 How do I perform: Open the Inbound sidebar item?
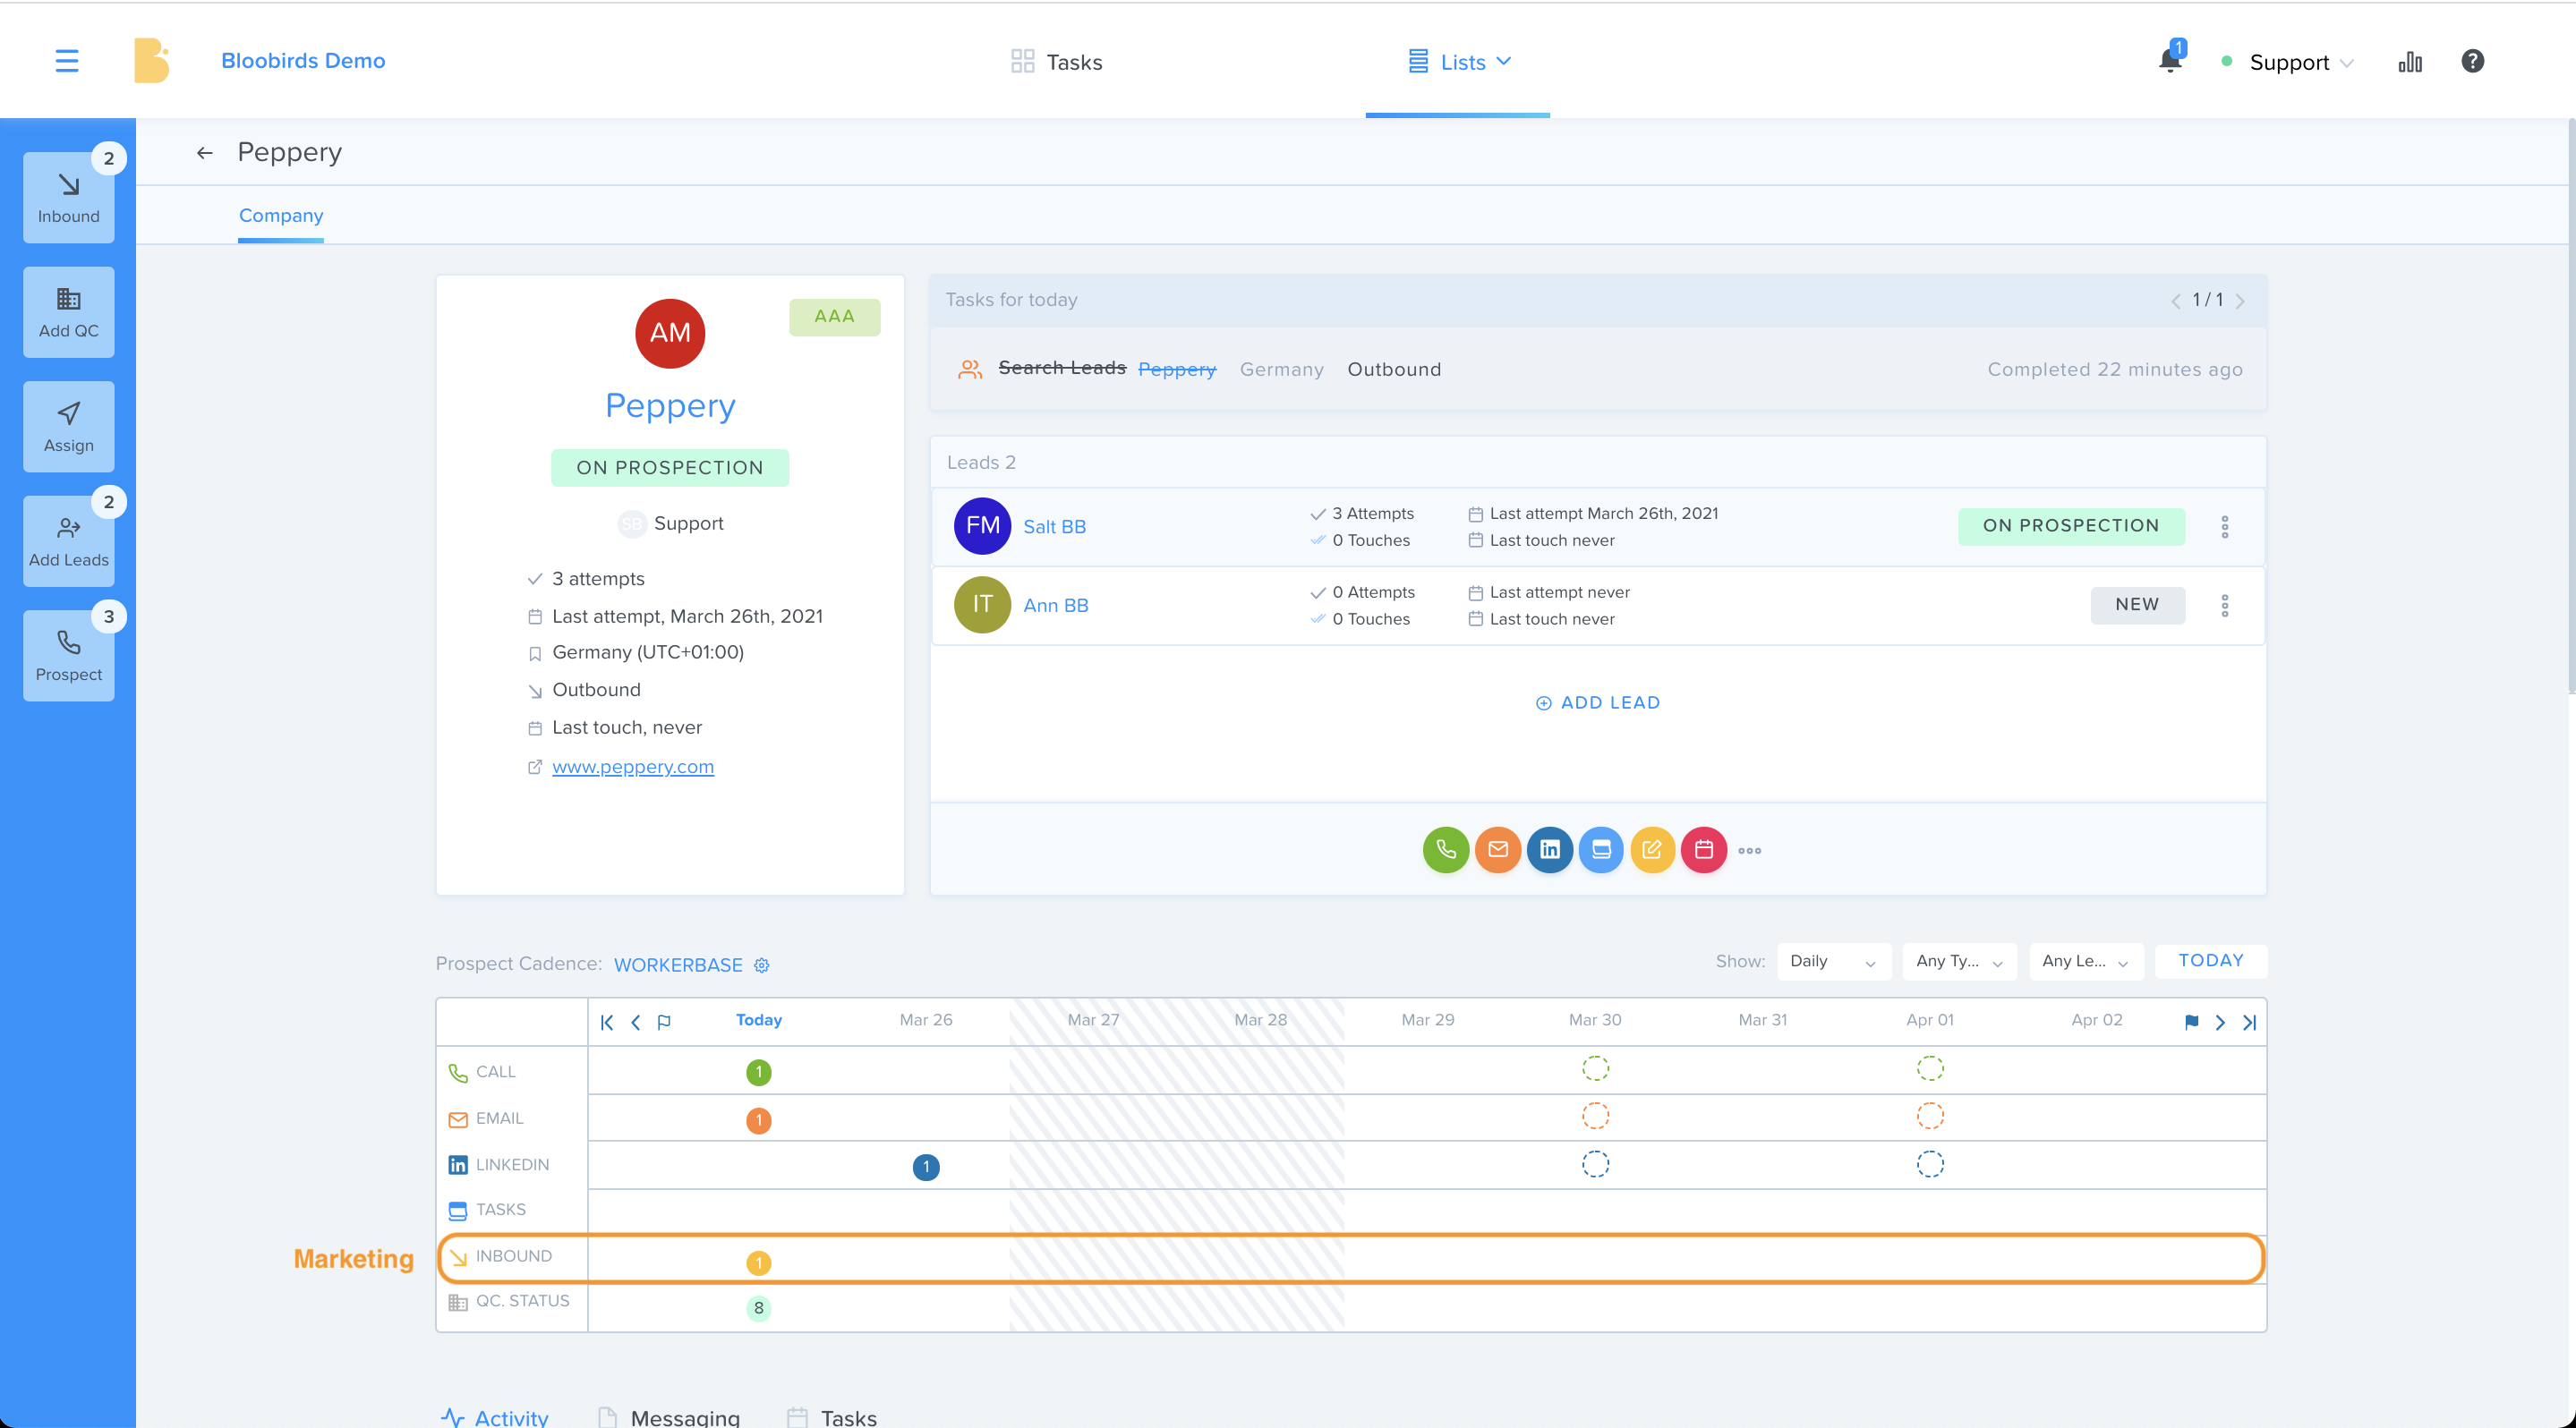(69, 197)
